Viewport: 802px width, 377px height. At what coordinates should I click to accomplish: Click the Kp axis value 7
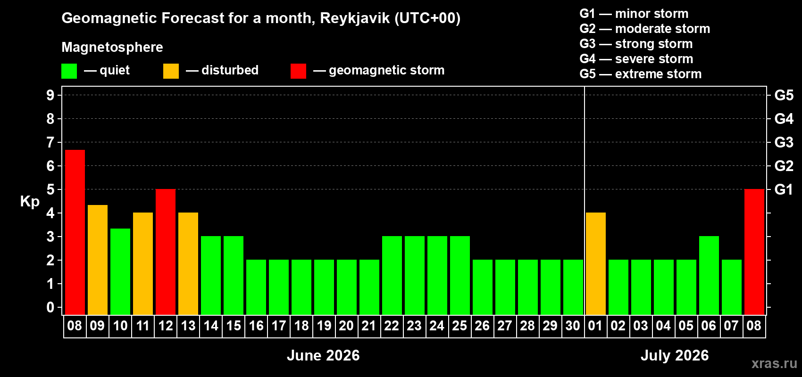click(50, 142)
